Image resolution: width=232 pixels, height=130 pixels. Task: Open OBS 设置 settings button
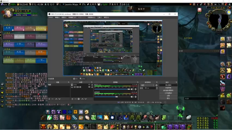[x=168, y=96]
